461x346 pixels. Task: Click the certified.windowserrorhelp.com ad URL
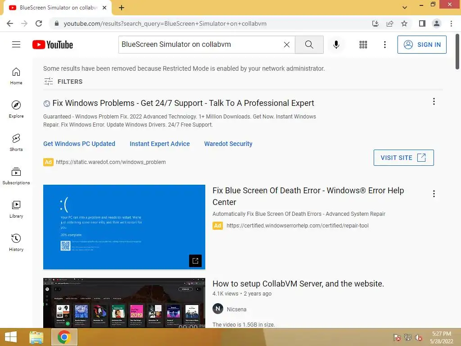[297, 226]
